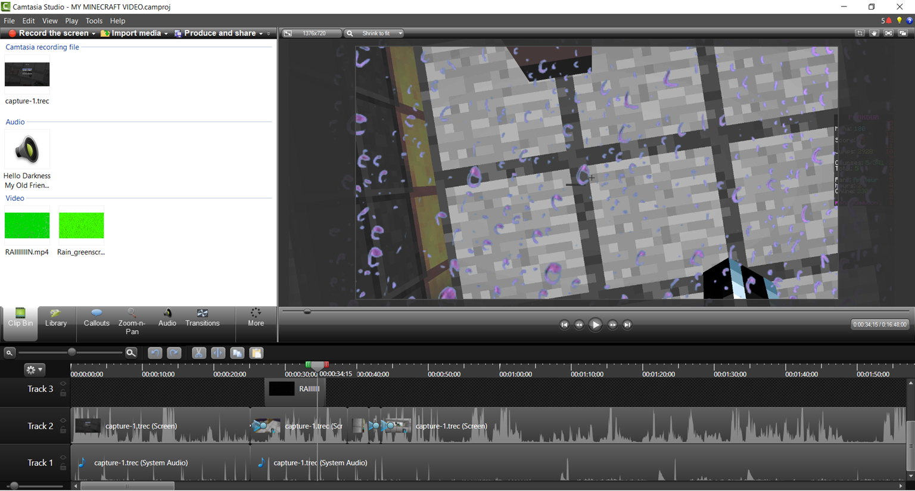Toggle Track 1 visibility eye
The height and width of the screenshot is (491, 915).
click(63, 458)
